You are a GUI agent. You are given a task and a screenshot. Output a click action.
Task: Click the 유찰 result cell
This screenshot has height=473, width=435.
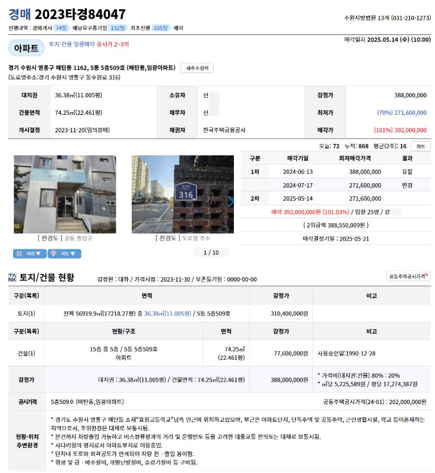407,172
